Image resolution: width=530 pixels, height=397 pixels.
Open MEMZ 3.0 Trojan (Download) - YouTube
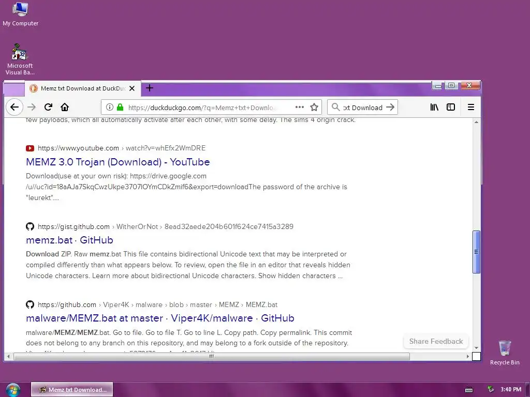(117, 162)
